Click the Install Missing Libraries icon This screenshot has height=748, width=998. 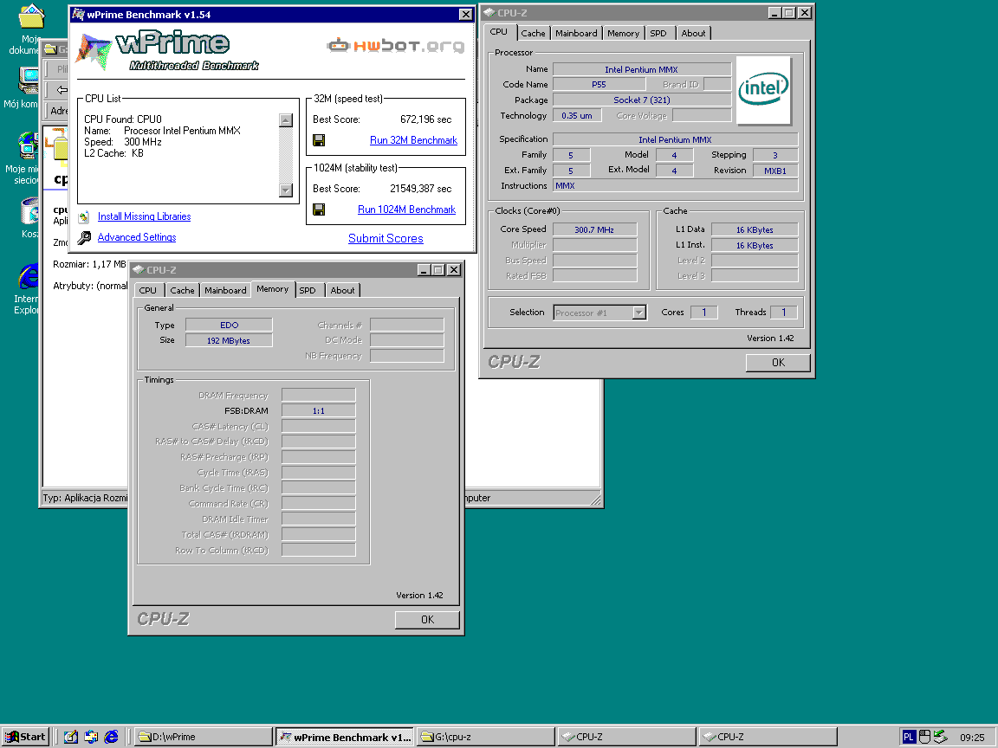83,217
